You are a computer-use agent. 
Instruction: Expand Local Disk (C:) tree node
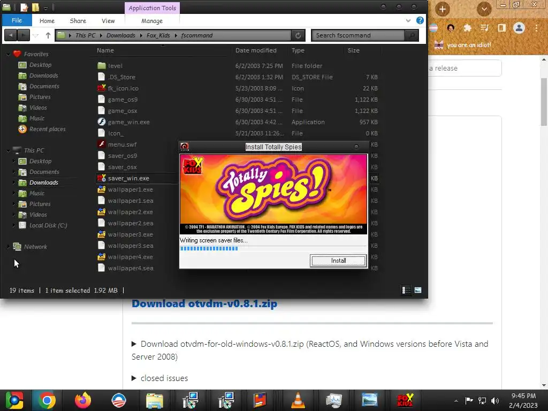tap(13, 225)
